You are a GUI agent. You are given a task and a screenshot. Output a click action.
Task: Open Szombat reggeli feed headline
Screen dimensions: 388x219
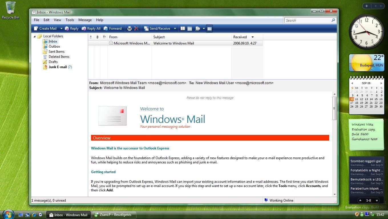pyautogui.click(x=367, y=161)
